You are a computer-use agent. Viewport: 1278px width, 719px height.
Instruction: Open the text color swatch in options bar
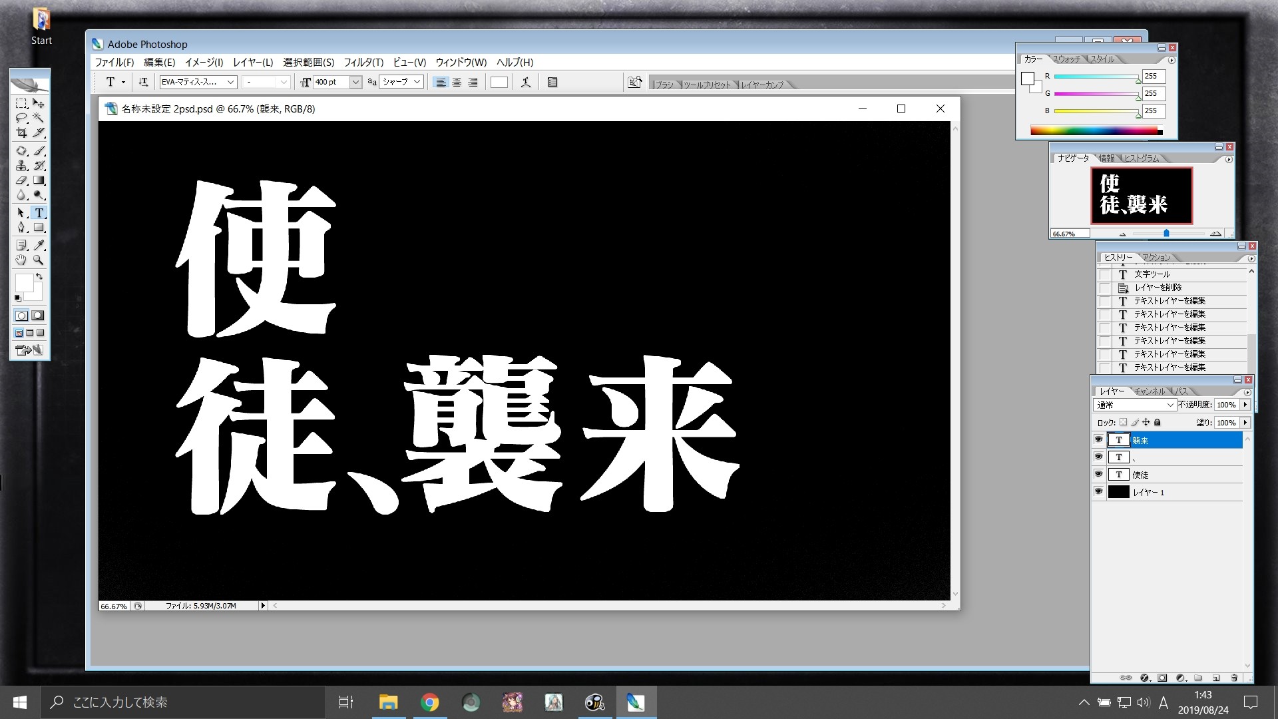tap(499, 83)
